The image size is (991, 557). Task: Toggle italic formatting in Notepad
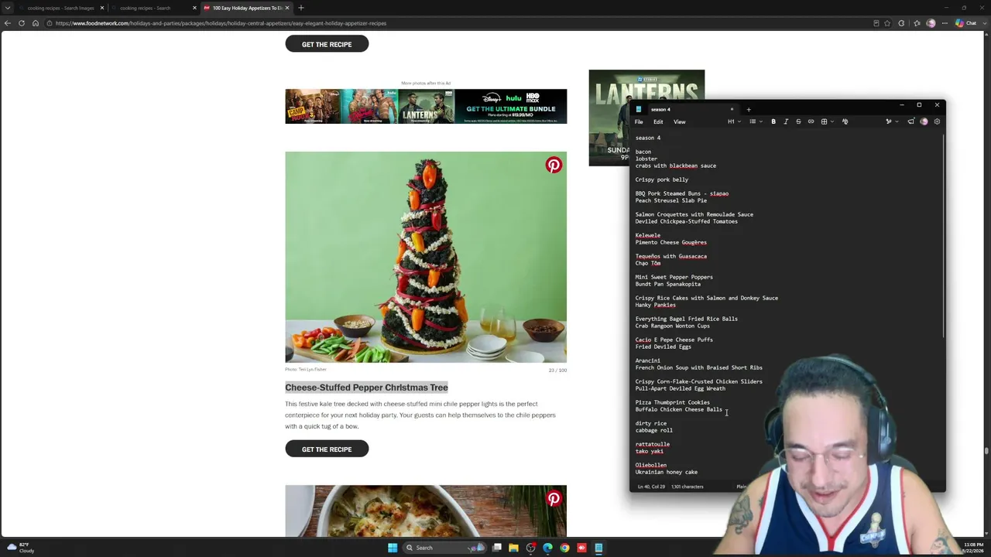tap(786, 121)
